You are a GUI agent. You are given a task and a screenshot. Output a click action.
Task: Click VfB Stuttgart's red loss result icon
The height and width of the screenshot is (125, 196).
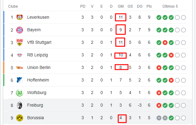point(165,43)
